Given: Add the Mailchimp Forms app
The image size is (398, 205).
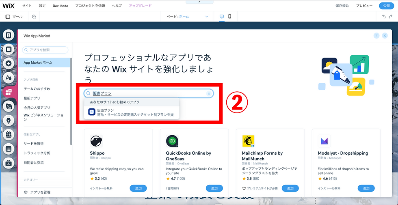Looking at the screenshot, I should pyautogui.click(x=290, y=188).
